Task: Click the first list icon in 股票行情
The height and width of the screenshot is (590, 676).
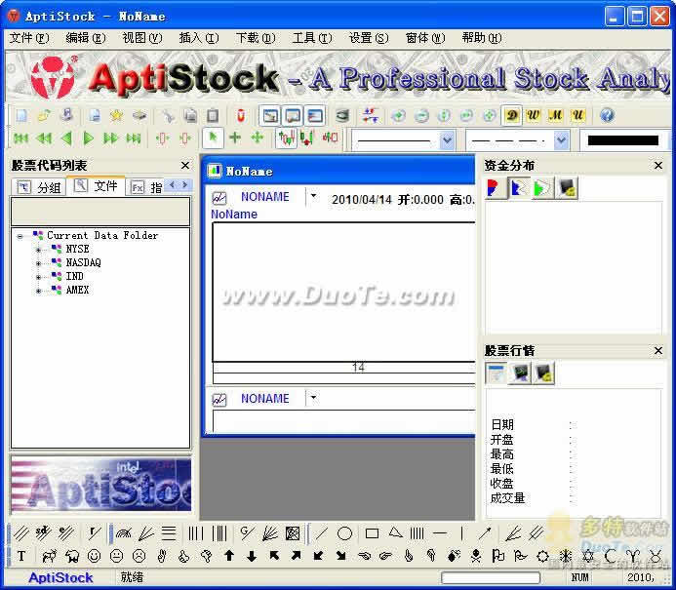Action: (496, 374)
